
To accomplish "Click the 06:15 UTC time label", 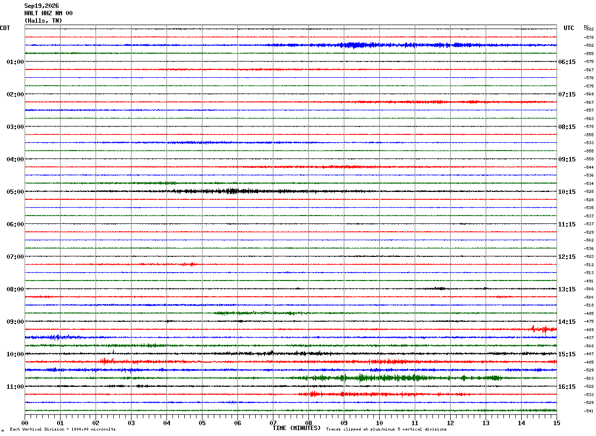I will [566, 62].
